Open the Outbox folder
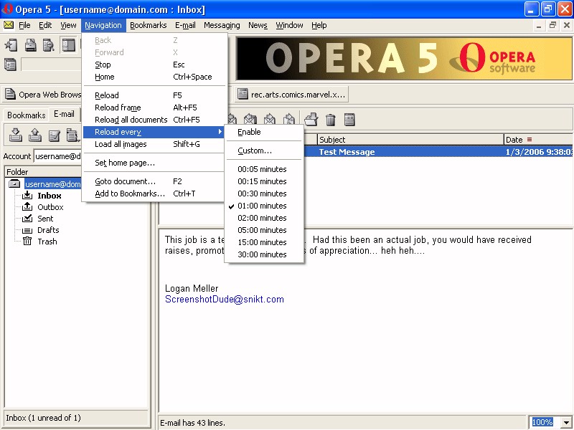Viewport: 574px width, 430px height. tap(50, 207)
